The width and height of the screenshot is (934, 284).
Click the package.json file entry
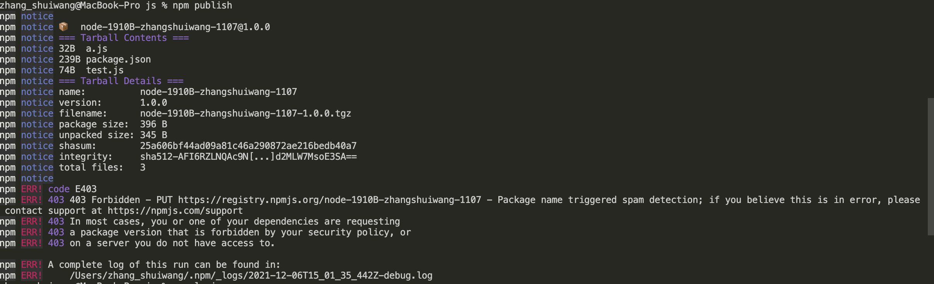click(x=118, y=59)
